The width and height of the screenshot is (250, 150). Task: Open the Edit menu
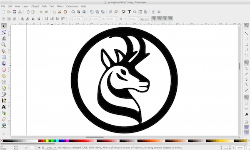pyautogui.click(x=10, y=6)
